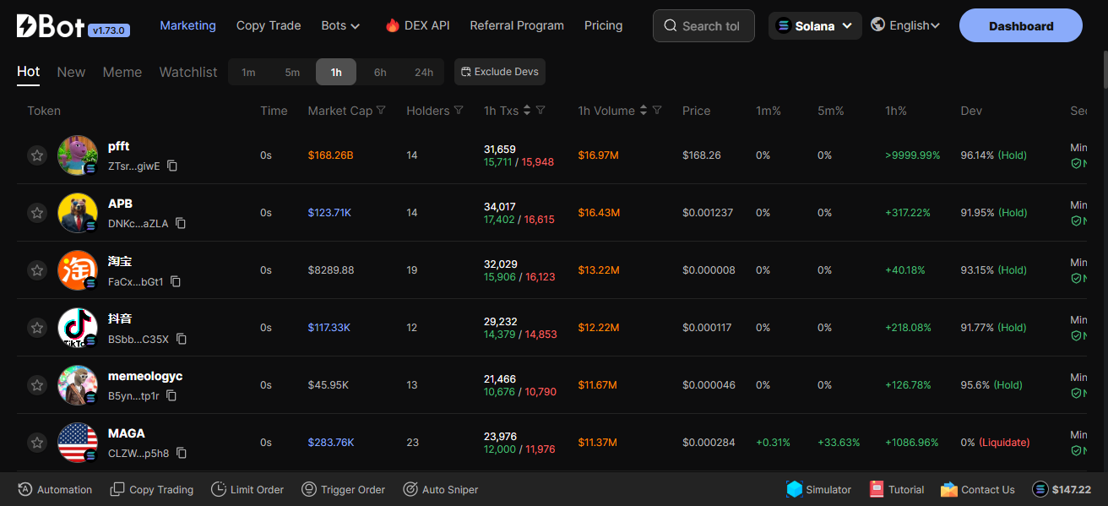Select the 5m timeframe

click(292, 72)
